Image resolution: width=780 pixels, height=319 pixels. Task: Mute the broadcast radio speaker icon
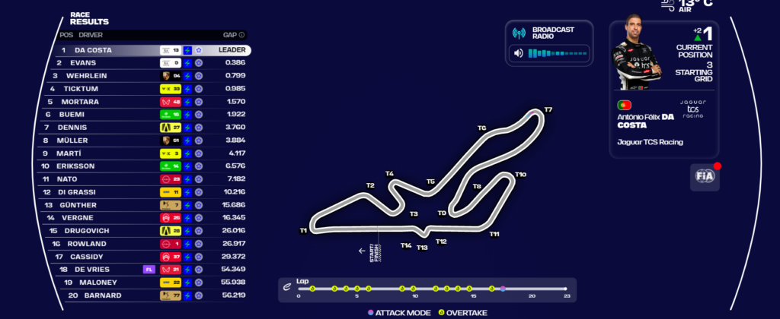[519, 53]
